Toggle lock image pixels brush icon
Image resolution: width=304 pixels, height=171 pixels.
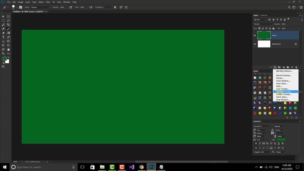[263, 28]
